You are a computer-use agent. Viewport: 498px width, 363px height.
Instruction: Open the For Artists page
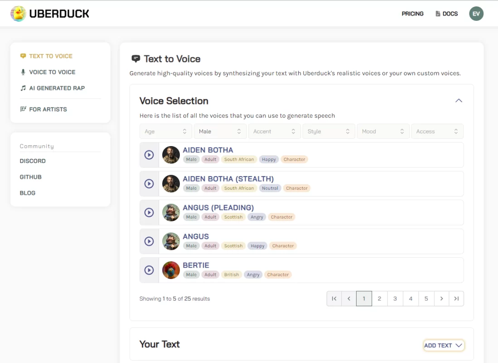44,109
